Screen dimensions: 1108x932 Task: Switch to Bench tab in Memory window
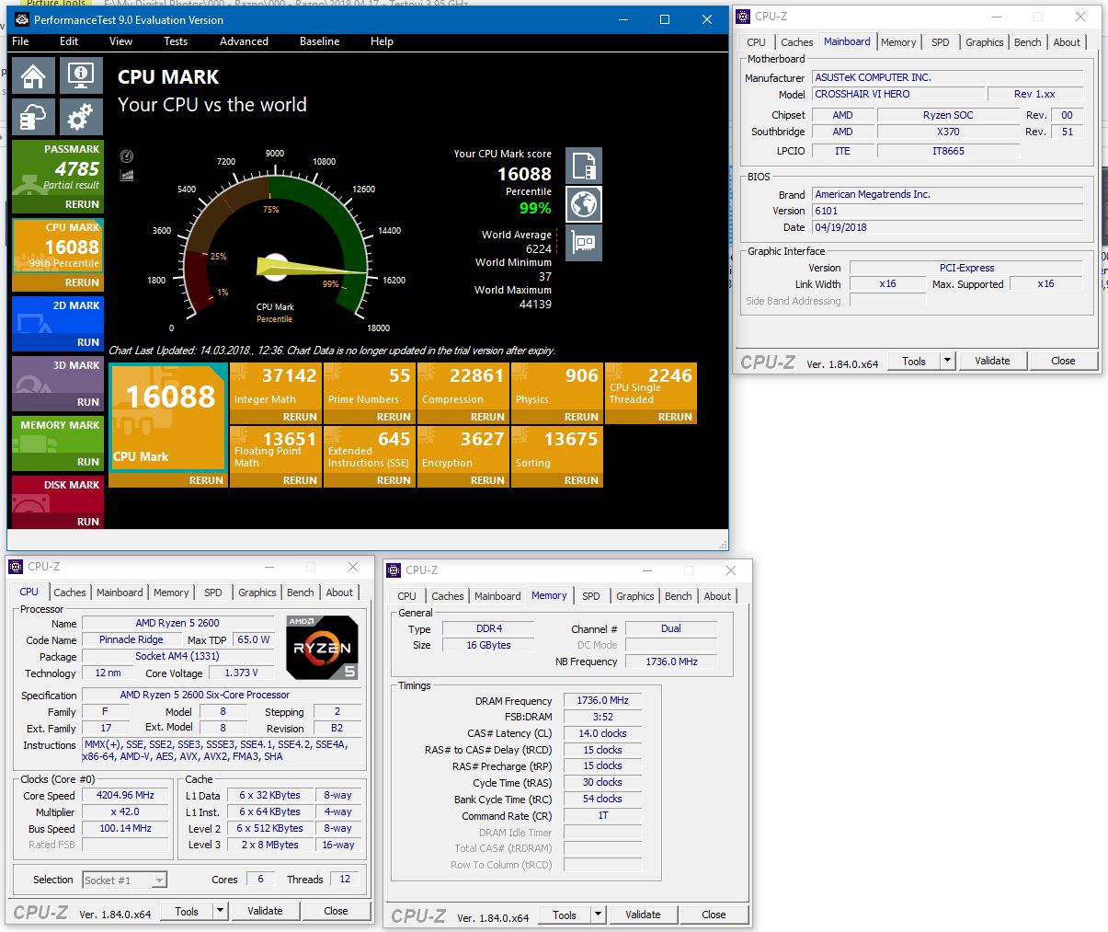(x=679, y=596)
